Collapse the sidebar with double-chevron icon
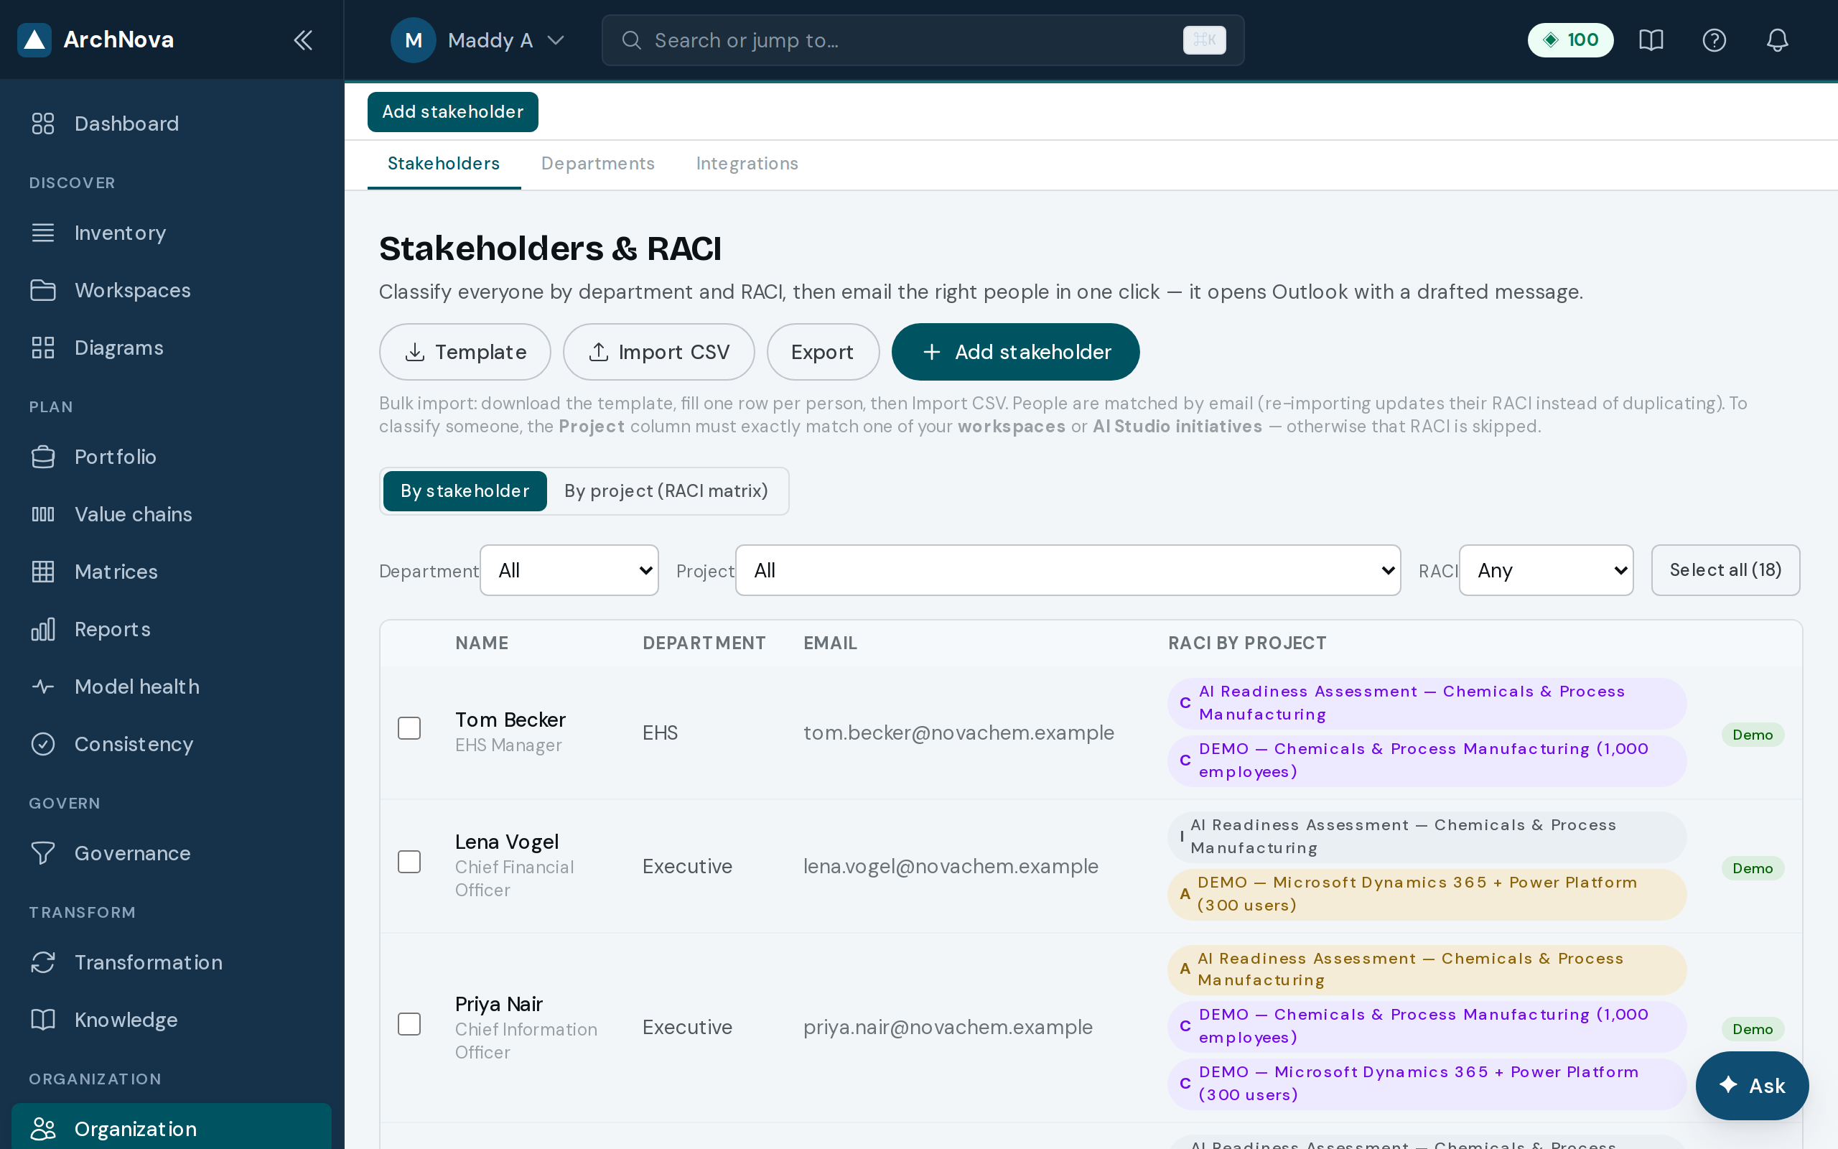This screenshot has height=1149, width=1838. pos(303,39)
